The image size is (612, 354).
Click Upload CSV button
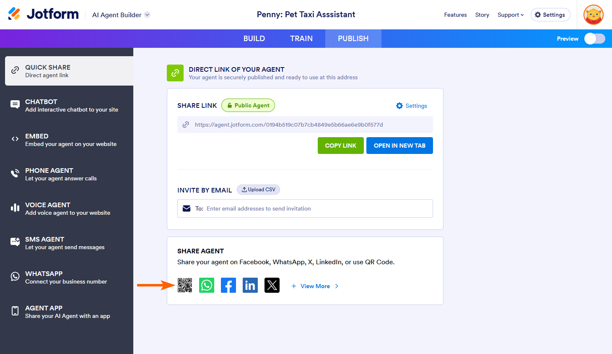(258, 190)
